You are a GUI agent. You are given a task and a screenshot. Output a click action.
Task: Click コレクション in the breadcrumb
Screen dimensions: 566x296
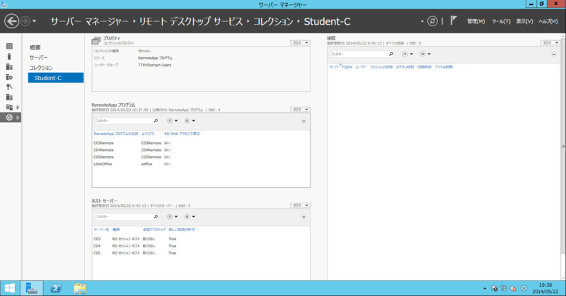[273, 22]
